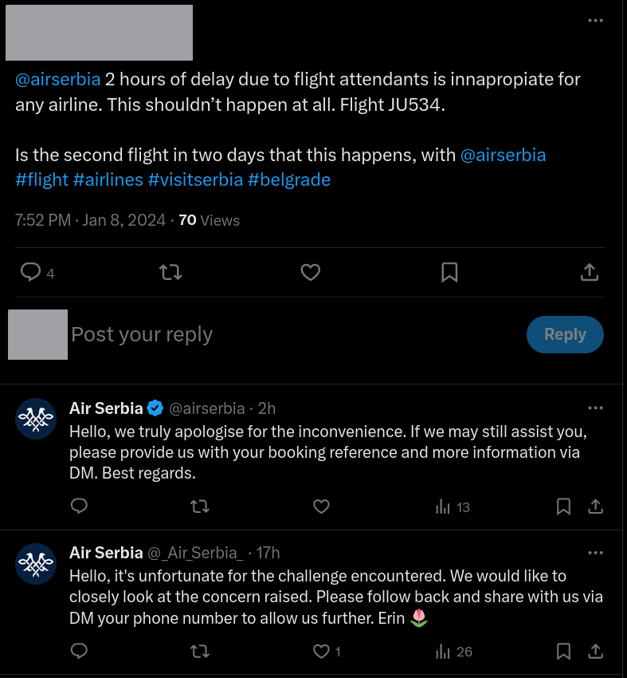
Task: View analytics showing 13 views
Action: pos(453,507)
